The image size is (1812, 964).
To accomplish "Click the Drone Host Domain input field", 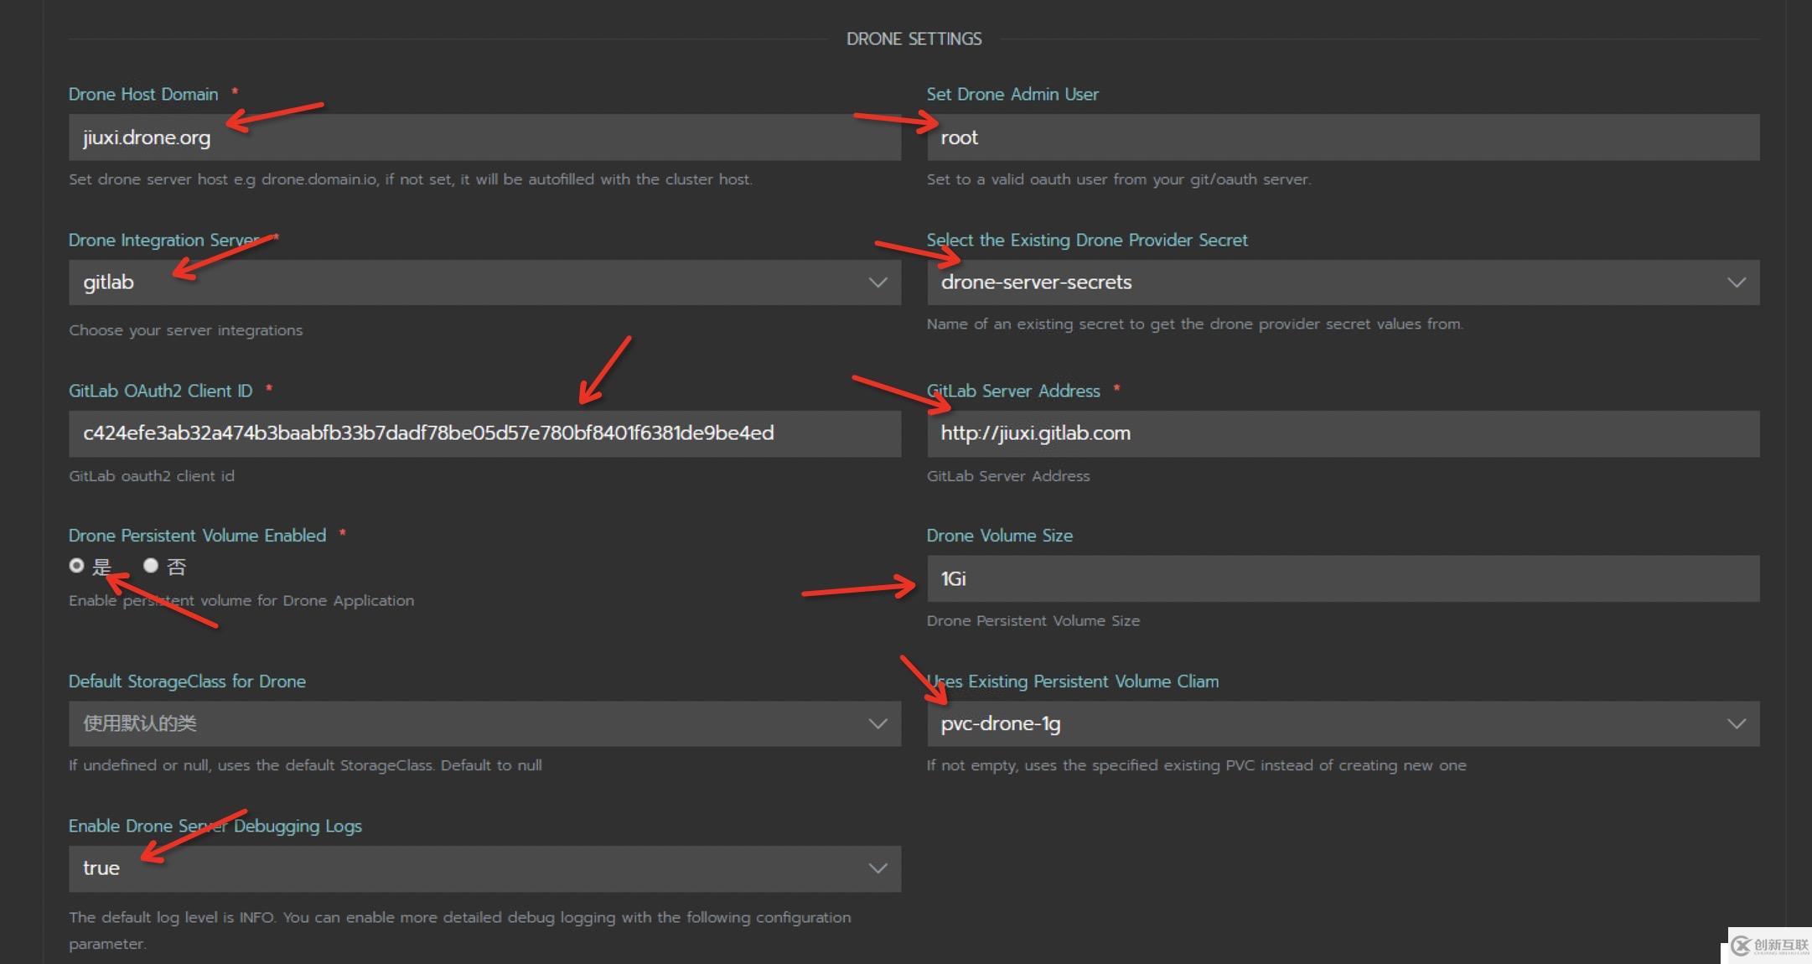I will pyautogui.click(x=484, y=137).
